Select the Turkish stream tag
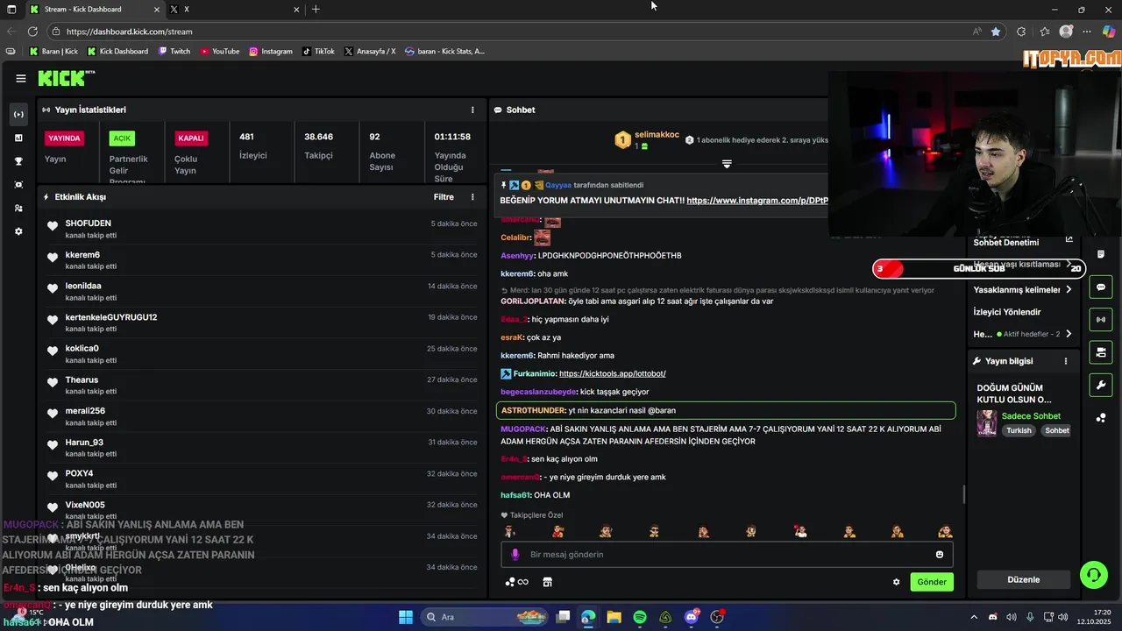1122x631 pixels. [1019, 430]
